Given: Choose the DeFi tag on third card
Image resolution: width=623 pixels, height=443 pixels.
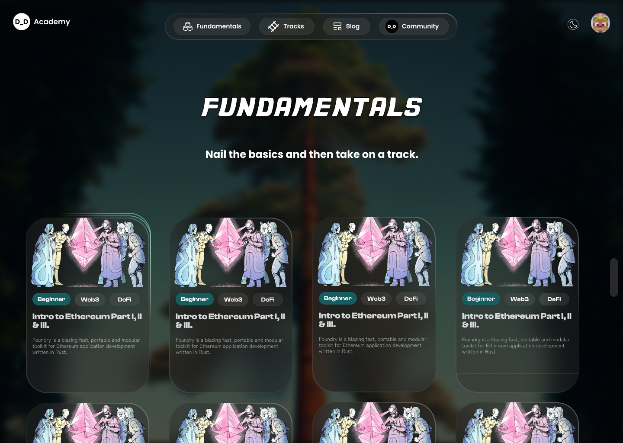Looking at the screenshot, I should pos(411,299).
